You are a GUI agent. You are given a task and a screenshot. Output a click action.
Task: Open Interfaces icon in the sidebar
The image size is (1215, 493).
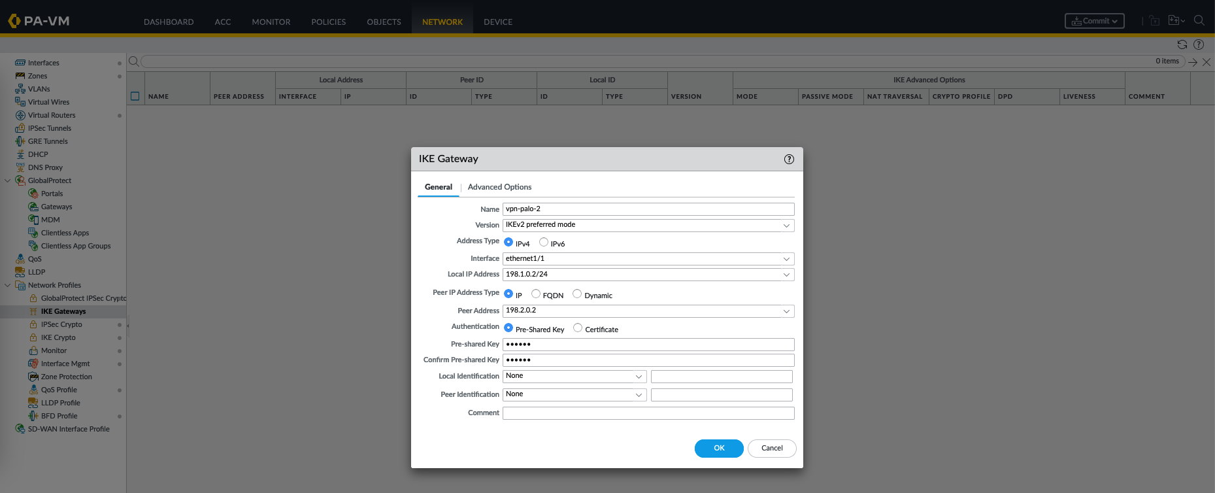20,63
